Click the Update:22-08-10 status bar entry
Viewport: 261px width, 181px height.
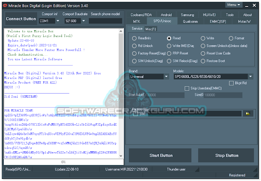tap(66, 169)
